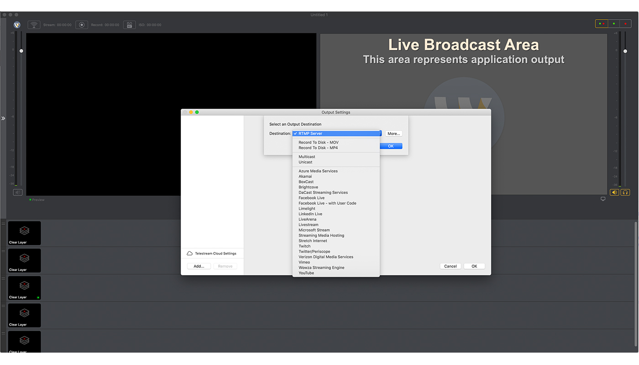Click Cancel in Output Settings

coord(450,266)
